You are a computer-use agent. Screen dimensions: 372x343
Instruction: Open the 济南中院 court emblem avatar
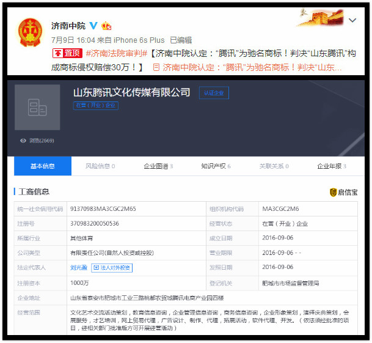[x=30, y=32]
